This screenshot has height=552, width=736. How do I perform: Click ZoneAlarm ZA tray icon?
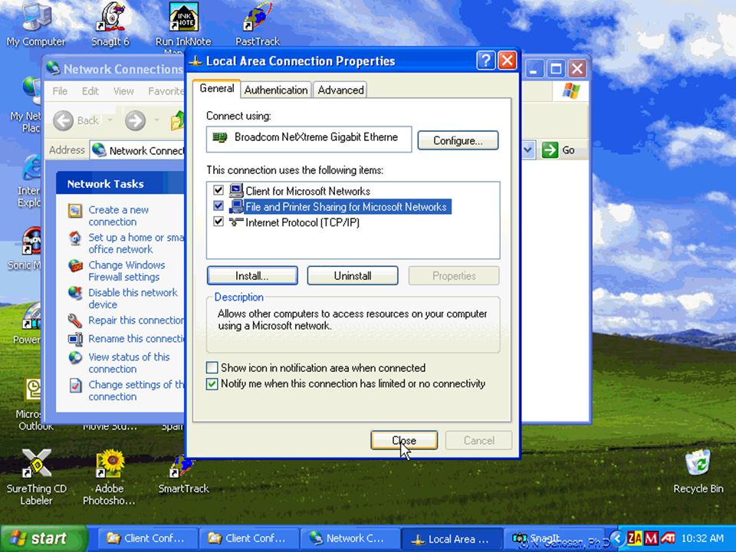pyautogui.click(x=634, y=538)
